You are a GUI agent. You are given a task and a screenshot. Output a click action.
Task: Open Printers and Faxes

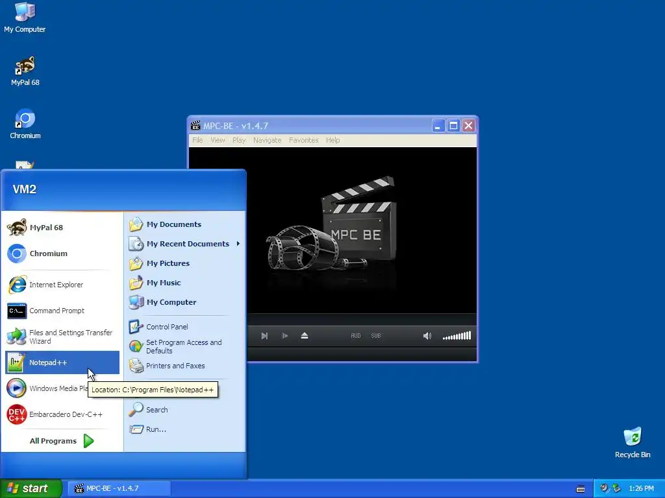[184, 366]
